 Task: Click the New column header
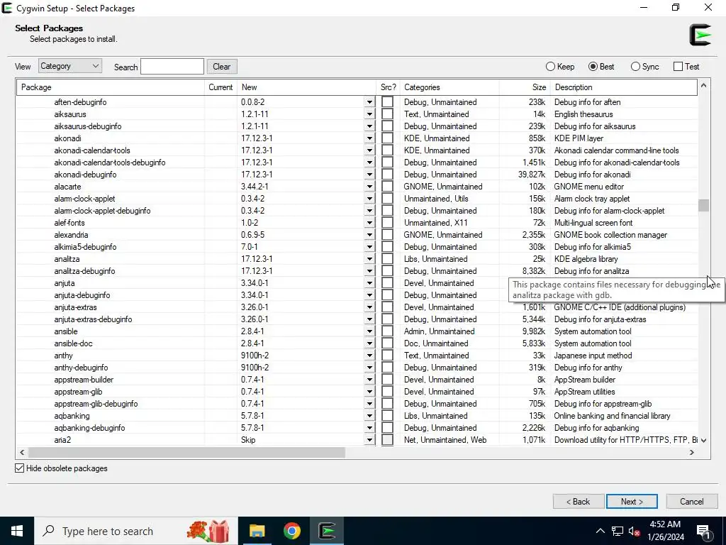point(306,87)
